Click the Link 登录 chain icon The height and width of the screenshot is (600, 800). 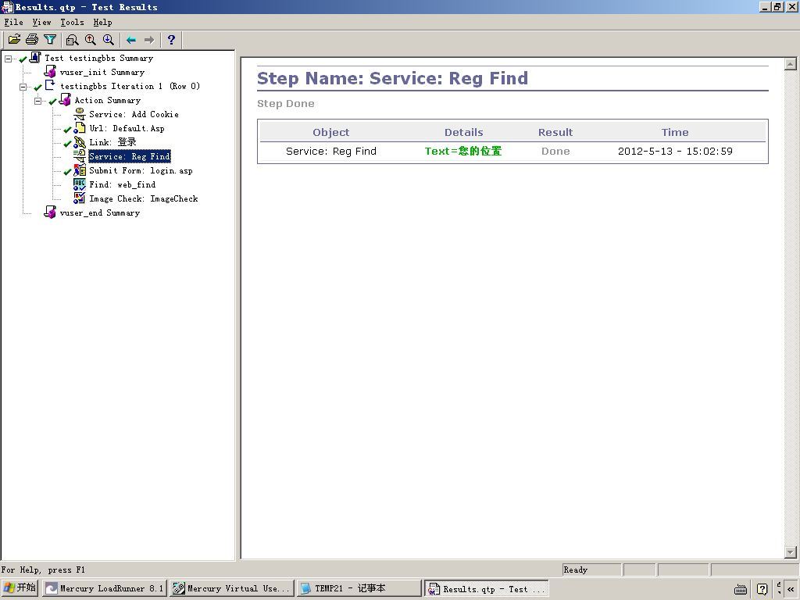[80, 142]
